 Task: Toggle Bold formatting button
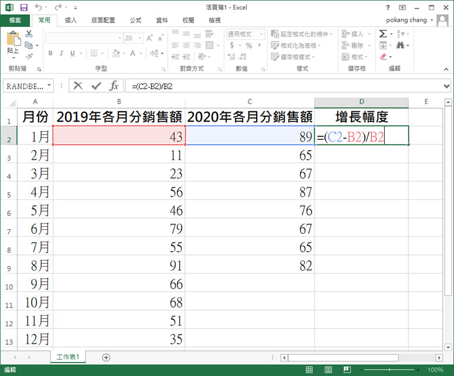50,53
